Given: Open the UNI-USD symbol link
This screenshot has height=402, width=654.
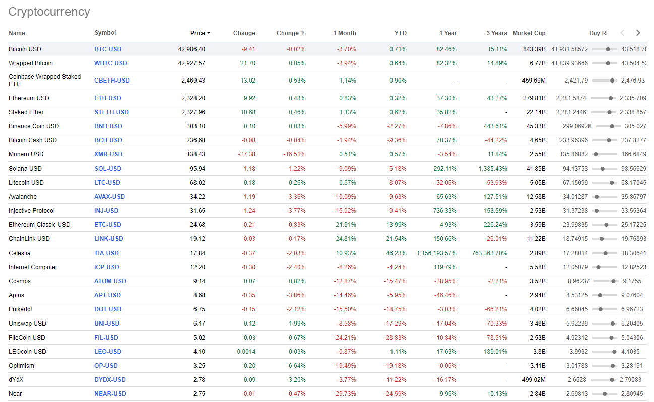Looking at the screenshot, I should point(108,324).
